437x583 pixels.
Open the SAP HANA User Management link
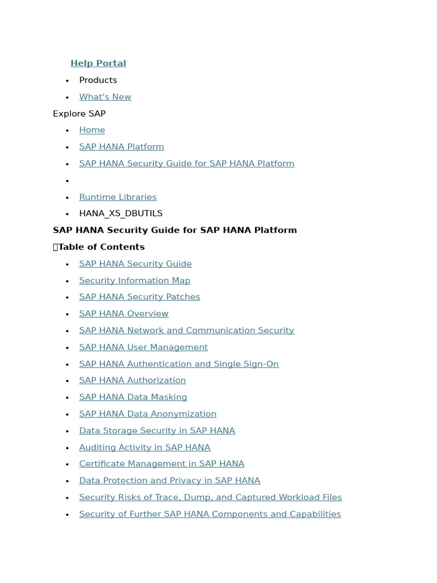pyautogui.click(x=143, y=347)
